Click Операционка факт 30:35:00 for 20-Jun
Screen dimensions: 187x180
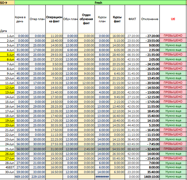click(54, 125)
